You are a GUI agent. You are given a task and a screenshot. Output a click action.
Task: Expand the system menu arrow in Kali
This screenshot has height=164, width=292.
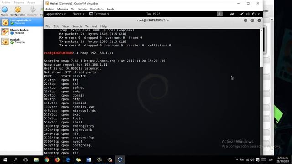click(259, 14)
